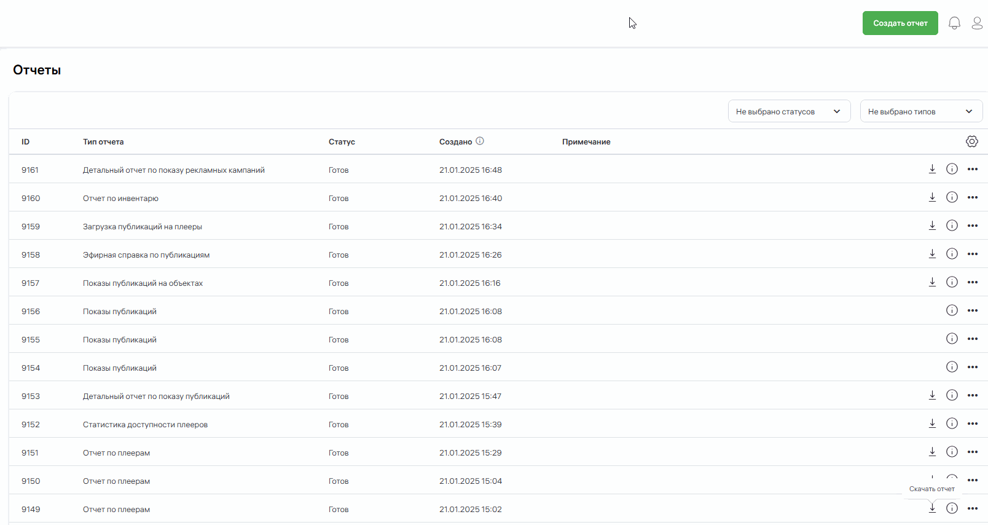Show info for report 9152
Image resolution: width=988 pixels, height=525 pixels.
pos(952,424)
